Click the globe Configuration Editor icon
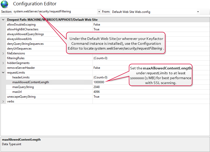210x152 pixels. coord(4,4)
